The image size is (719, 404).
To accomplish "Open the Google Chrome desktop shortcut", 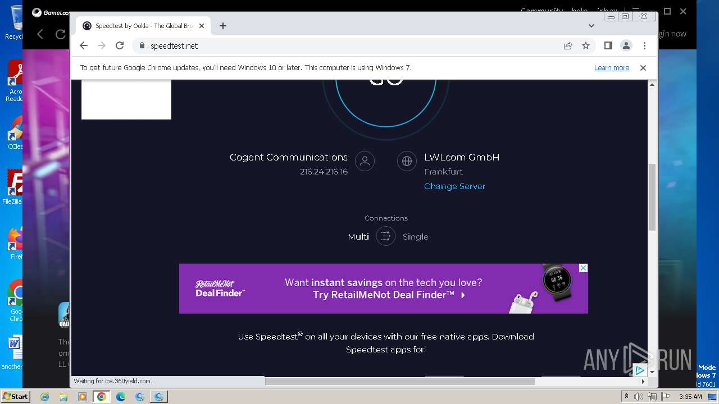I will (x=15, y=300).
